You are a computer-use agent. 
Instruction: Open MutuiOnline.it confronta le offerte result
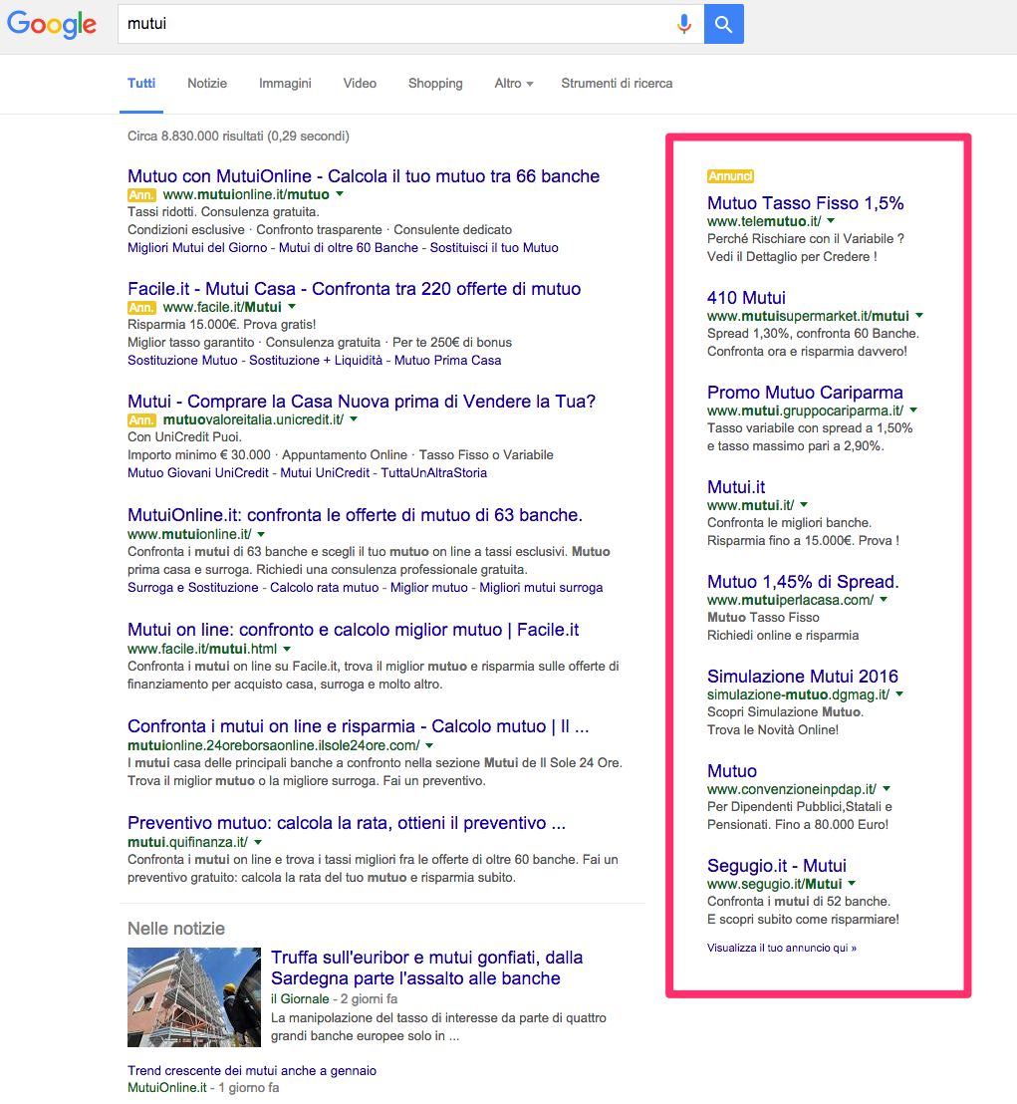point(355,515)
